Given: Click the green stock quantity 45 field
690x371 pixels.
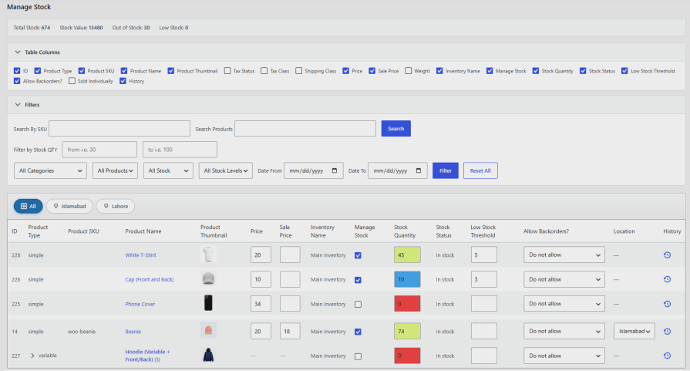Looking at the screenshot, I should pos(407,255).
